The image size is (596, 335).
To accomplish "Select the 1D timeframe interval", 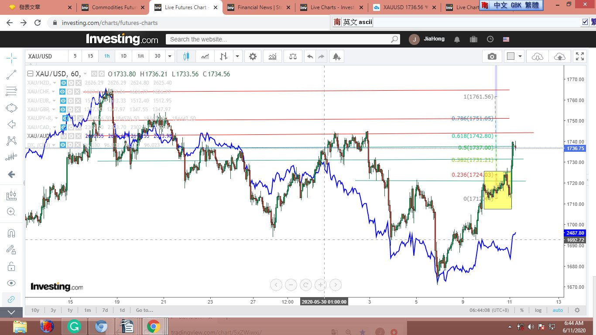I will [123, 56].
